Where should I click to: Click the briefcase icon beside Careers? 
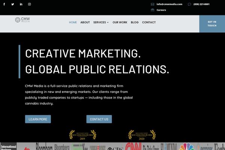(x=152, y=10)
